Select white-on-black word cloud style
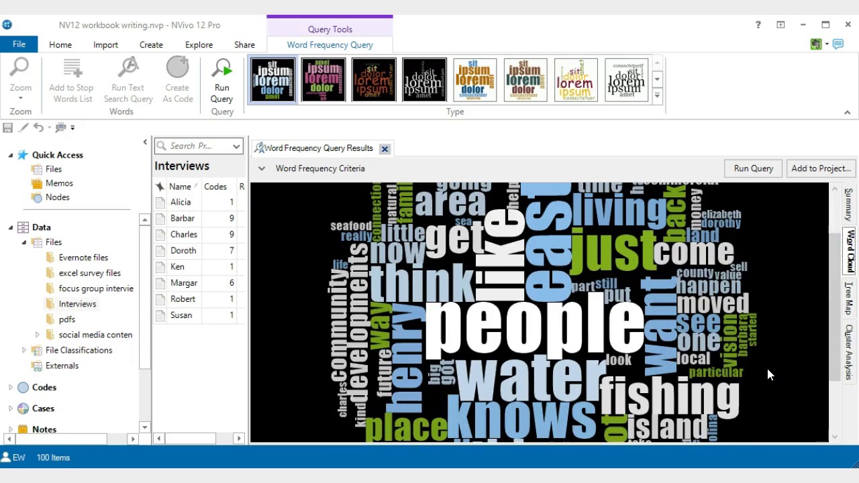 424,80
